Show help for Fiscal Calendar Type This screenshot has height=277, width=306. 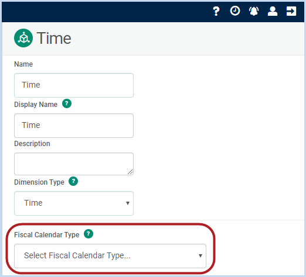pyautogui.click(x=89, y=234)
